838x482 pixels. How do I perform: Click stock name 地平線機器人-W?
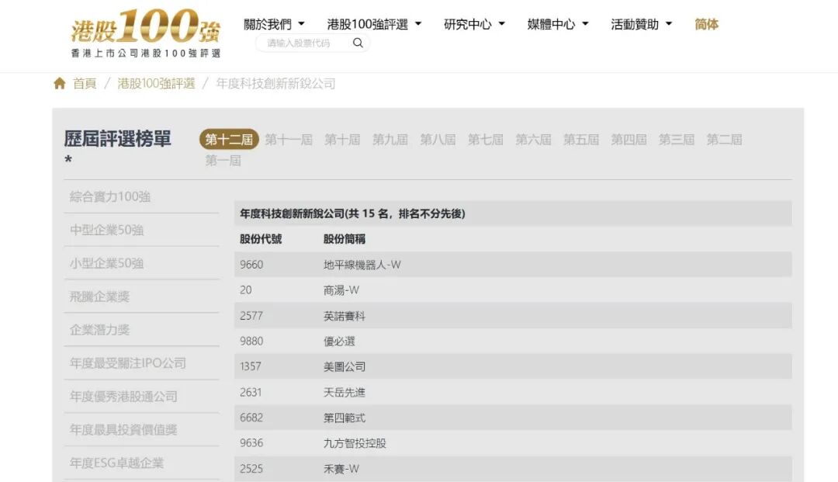click(x=362, y=265)
